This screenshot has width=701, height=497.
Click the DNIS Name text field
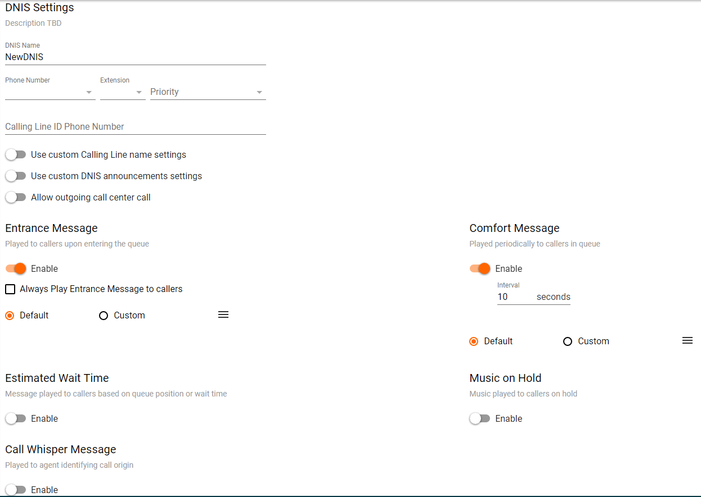135,57
